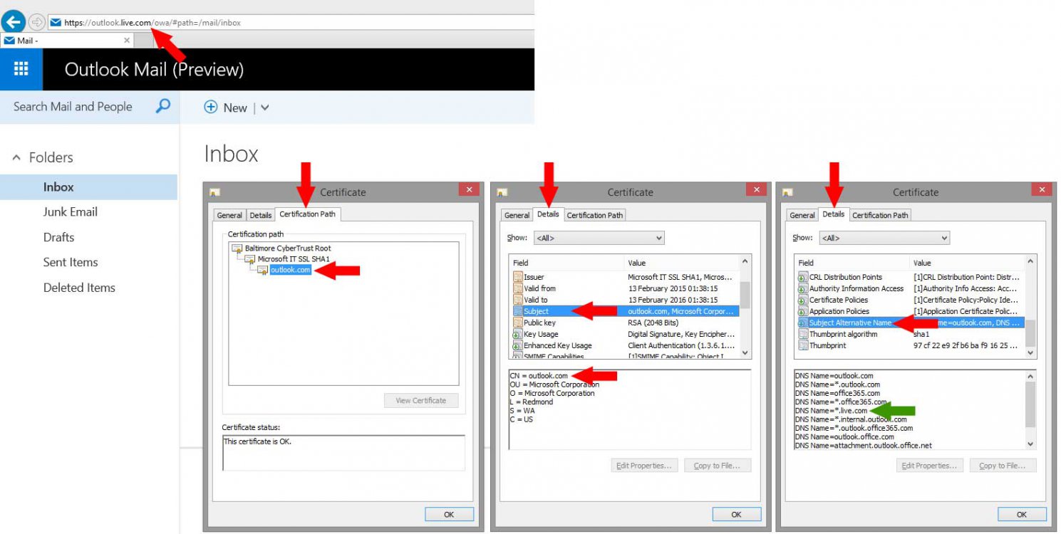Screen dimensions: 1061x534
Task: Open General tab in the Subject dialog
Action: [x=517, y=215]
